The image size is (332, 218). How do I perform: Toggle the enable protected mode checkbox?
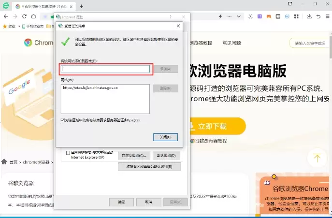tap(68, 153)
